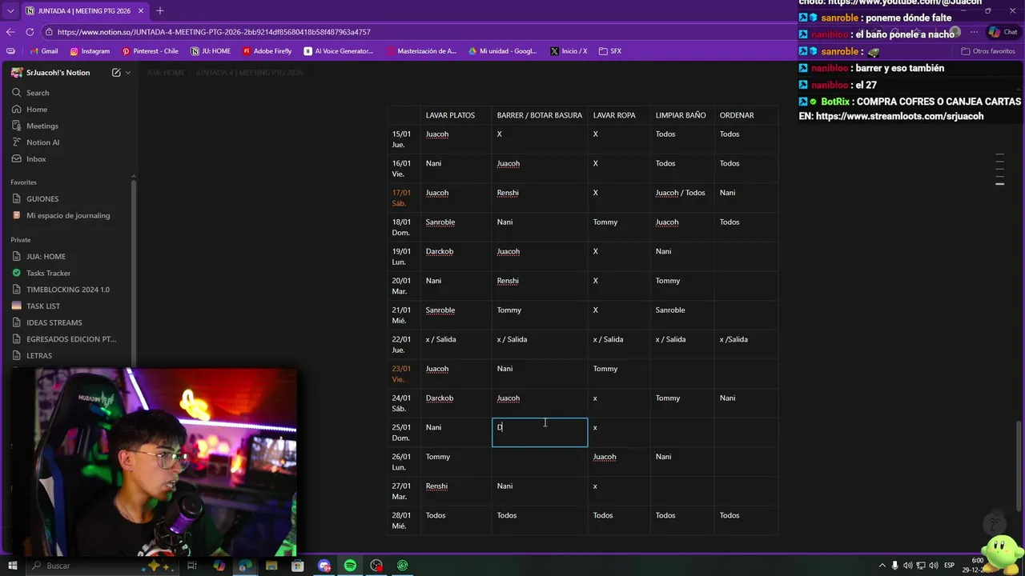Viewport: 1025px width, 576px height.
Task: Expand the SrJuacoh!'s Notion workspace switcher
Action: pyautogui.click(x=52, y=73)
